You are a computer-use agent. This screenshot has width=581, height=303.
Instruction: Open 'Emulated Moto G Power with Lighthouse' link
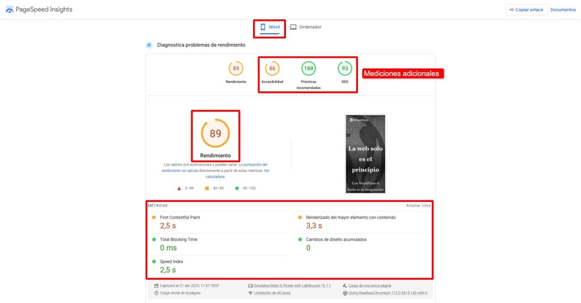[x=292, y=286]
